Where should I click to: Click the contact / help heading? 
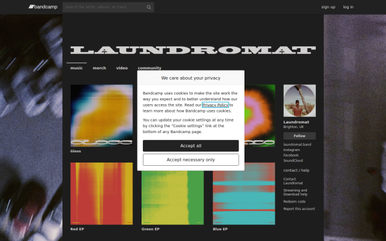pos(297,170)
